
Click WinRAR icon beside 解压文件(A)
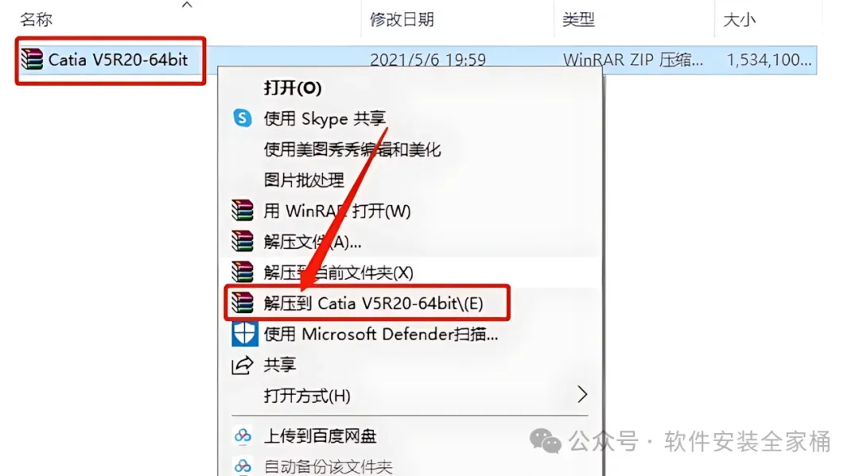pos(242,242)
